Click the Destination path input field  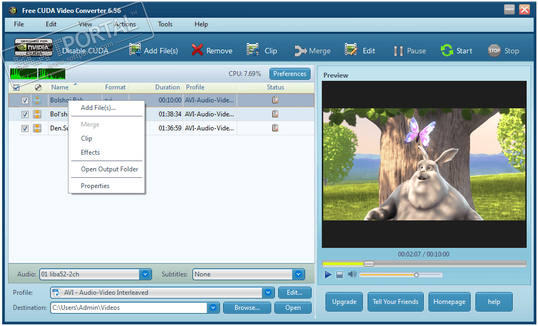[129, 308]
